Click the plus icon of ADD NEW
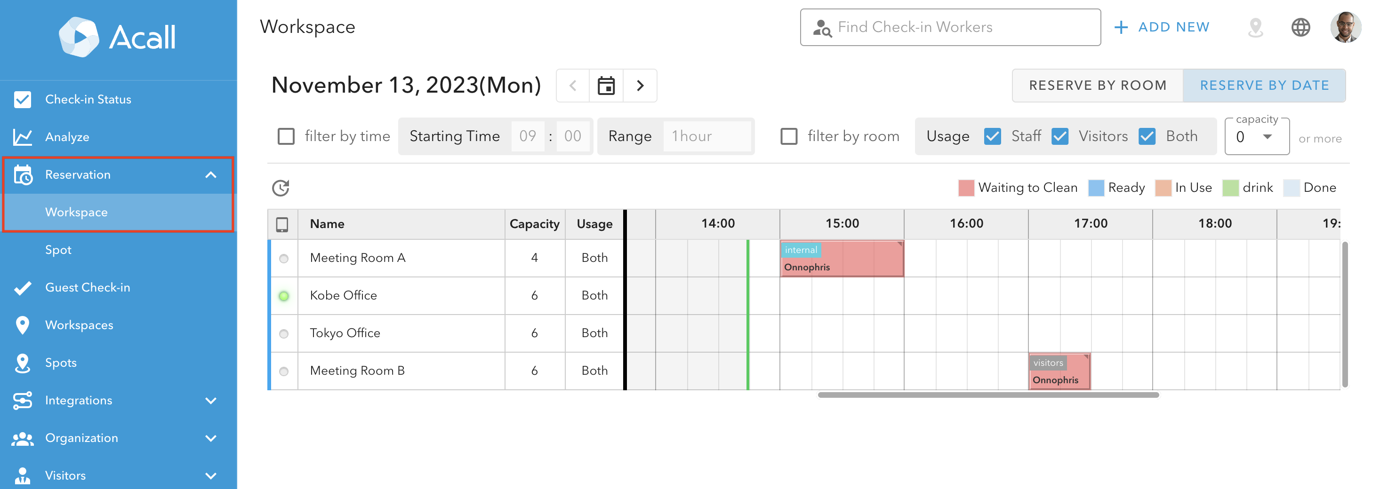Image resolution: width=1380 pixels, height=489 pixels. click(1121, 27)
